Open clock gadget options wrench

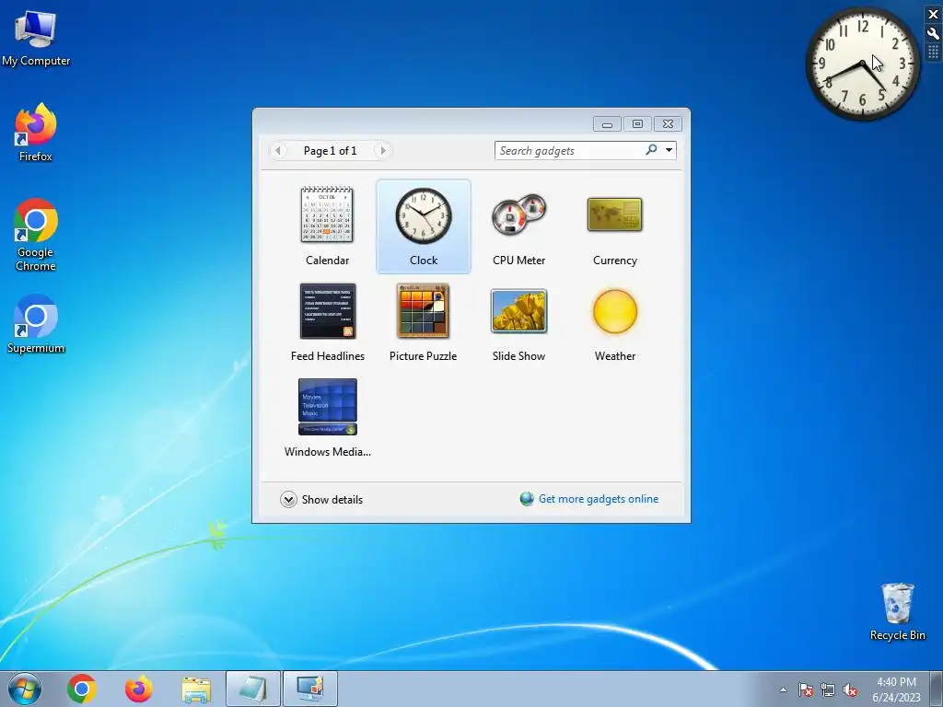click(934, 34)
